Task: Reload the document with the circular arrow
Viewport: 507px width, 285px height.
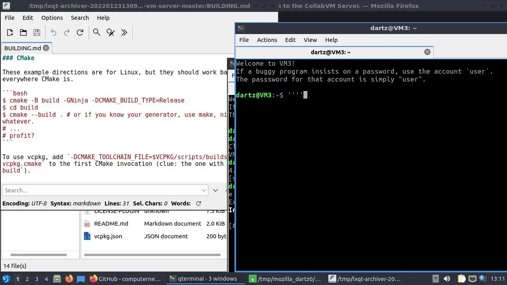Action: (80, 32)
